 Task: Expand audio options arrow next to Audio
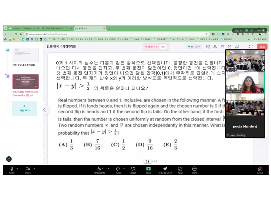[17, 168]
